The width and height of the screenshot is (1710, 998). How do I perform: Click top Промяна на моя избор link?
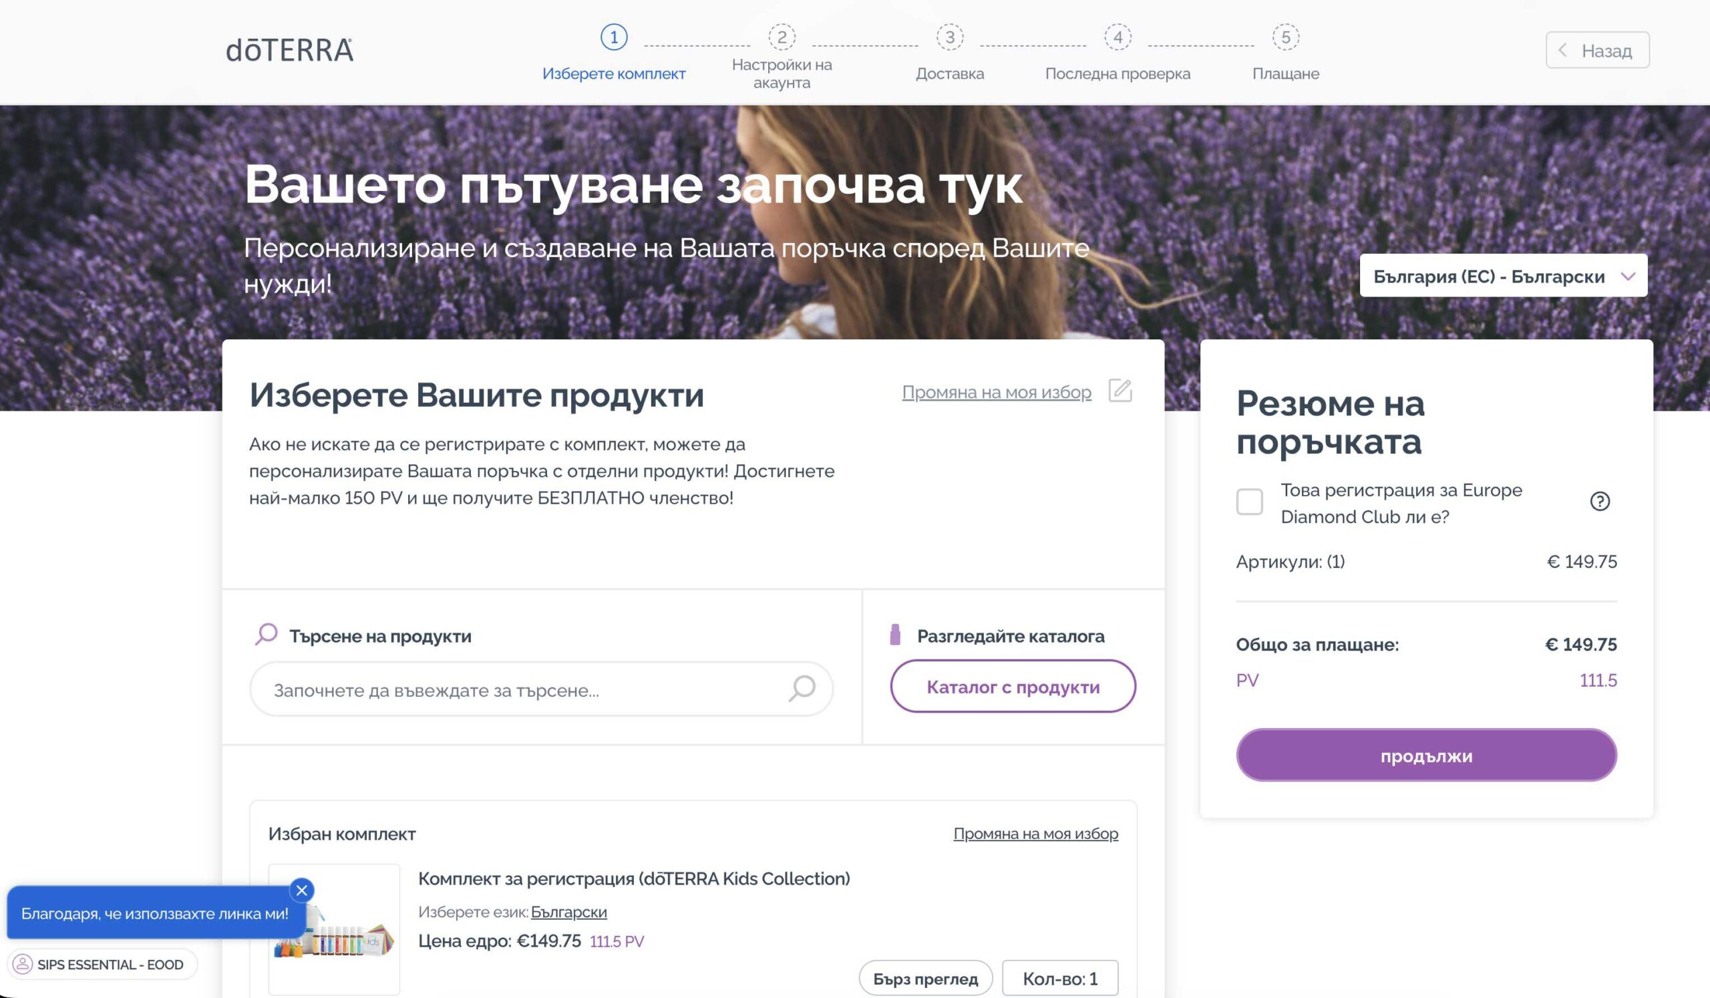[x=996, y=392]
